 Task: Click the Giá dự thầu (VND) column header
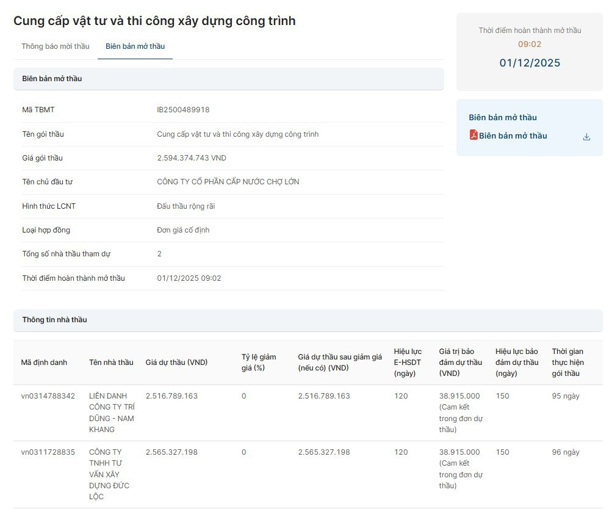(x=178, y=362)
